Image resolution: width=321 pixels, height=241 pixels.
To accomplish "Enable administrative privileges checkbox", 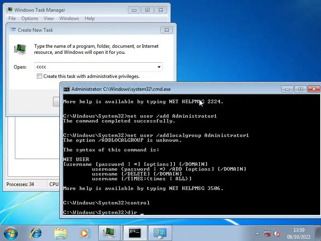I will 39,76.
